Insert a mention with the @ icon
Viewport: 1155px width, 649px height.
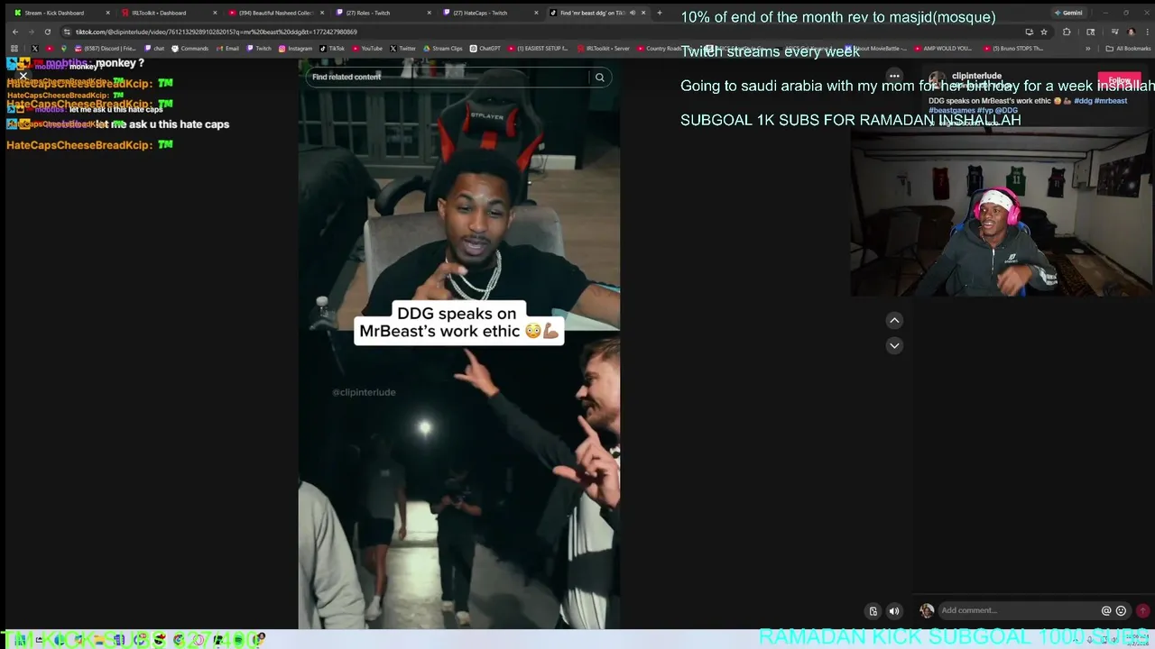click(x=1106, y=610)
